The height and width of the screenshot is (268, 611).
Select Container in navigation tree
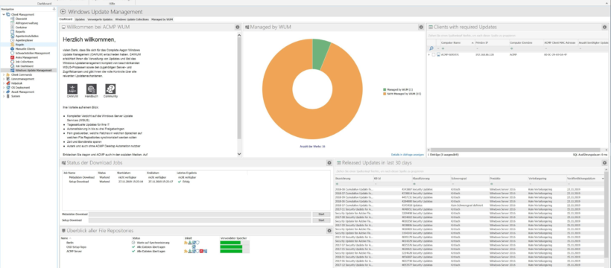pos(22,28)
